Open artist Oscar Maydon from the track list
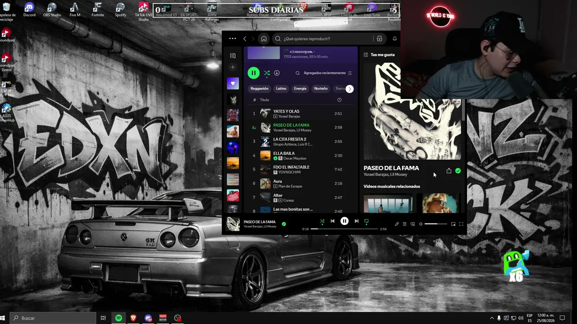Screen dimensions: 577x324 pos(295,158)
